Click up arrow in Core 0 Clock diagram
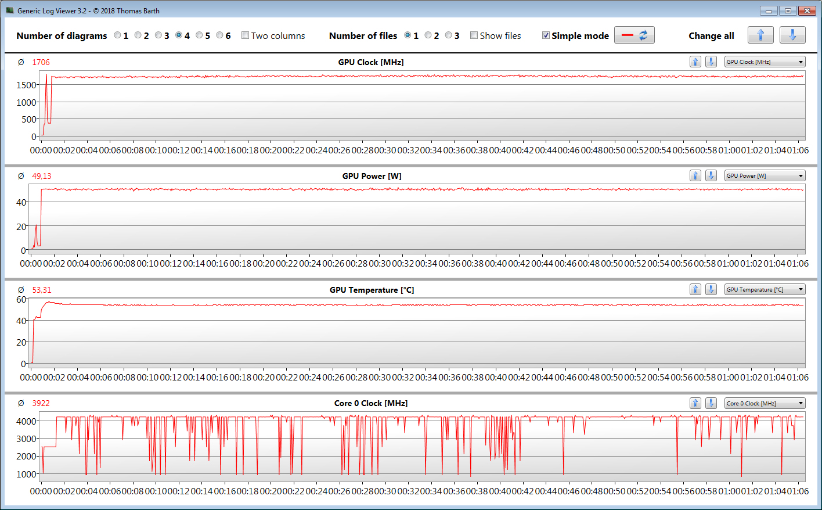 [695, 403]
